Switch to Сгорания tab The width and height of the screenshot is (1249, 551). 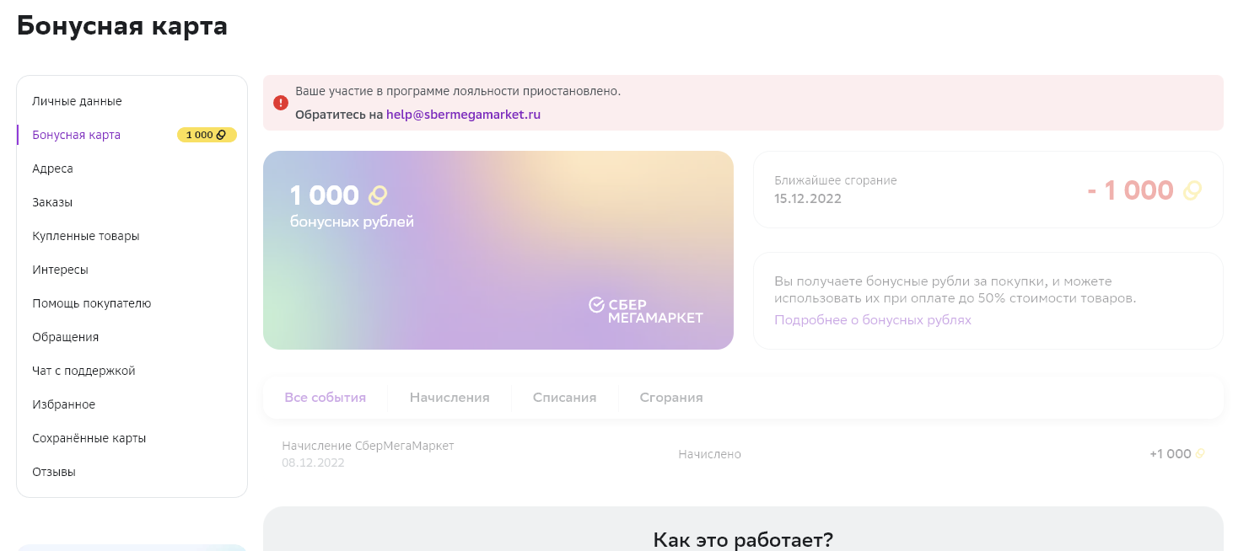point(671,398)
